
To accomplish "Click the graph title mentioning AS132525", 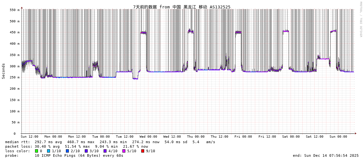I will click(x=182, y=7).
